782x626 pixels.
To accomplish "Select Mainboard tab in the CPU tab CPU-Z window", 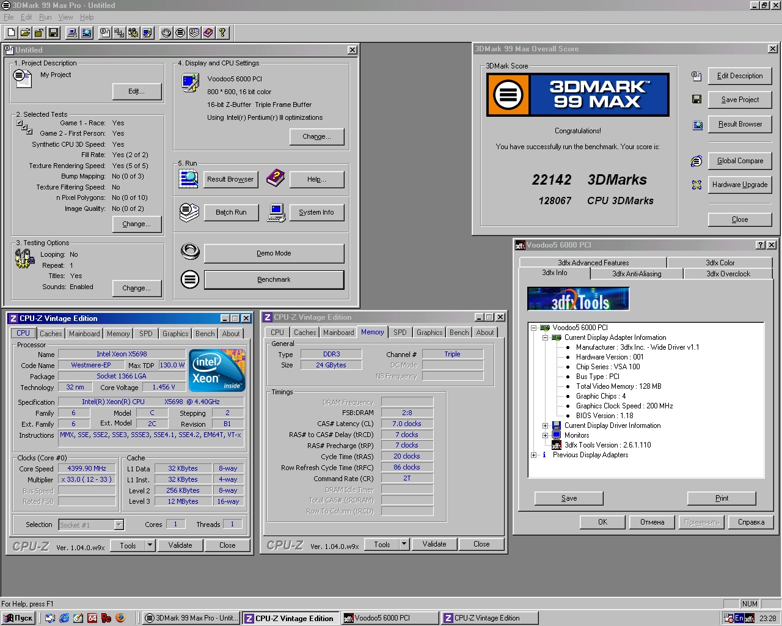I will [84, 334].
